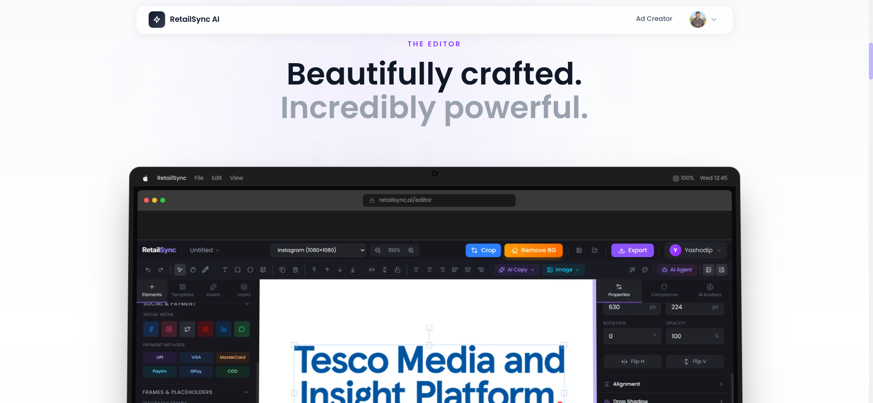Open the Yashodip user menu
The width and height of the screenshot is (873, 403).
pyautogui.click(x=695, y=250)
